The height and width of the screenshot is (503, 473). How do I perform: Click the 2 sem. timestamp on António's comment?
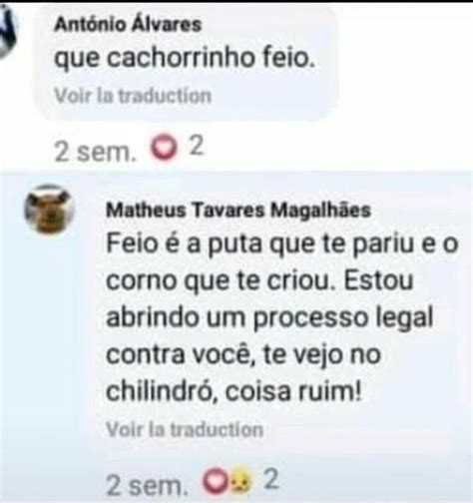pos(96,152)
